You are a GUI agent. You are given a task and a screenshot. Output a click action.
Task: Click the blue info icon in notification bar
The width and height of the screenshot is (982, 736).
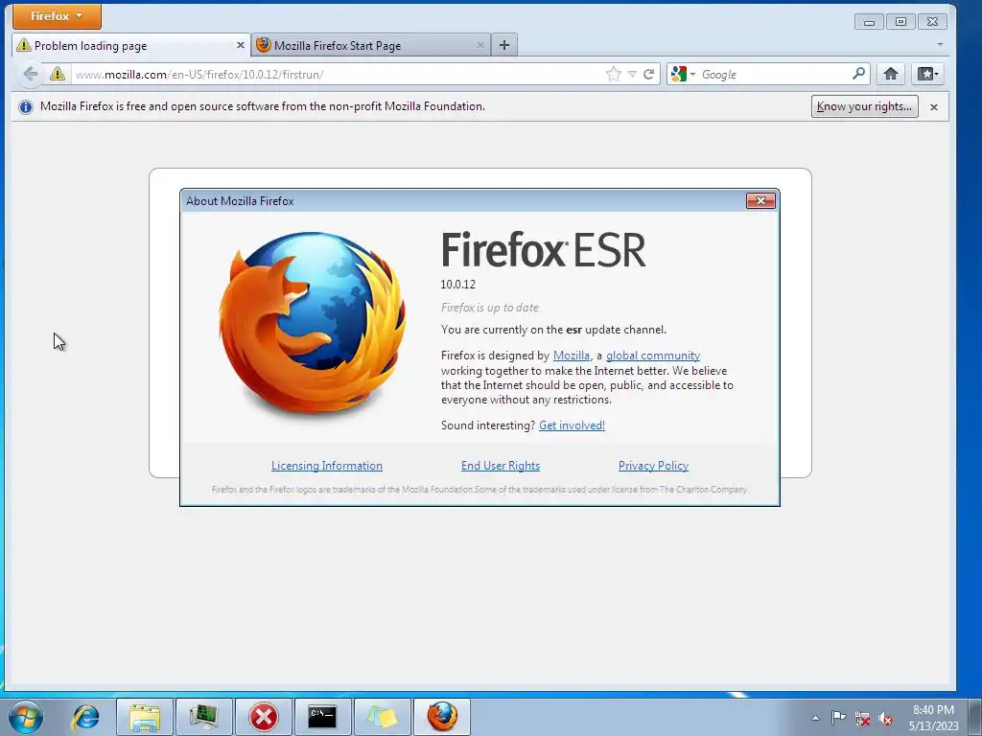point(26,107)
